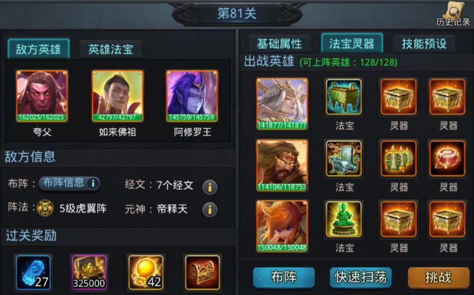Click the red drum 灵器 icon
Screen dimensions: 474x295
click(x=448, y=158)
